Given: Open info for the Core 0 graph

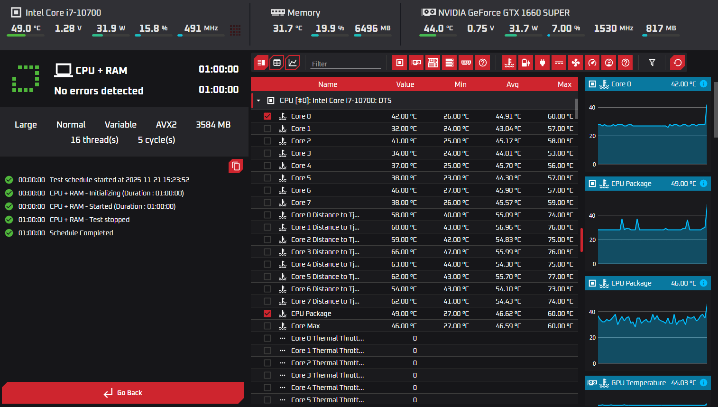Looking at the screenshot, I should [703, 84].
